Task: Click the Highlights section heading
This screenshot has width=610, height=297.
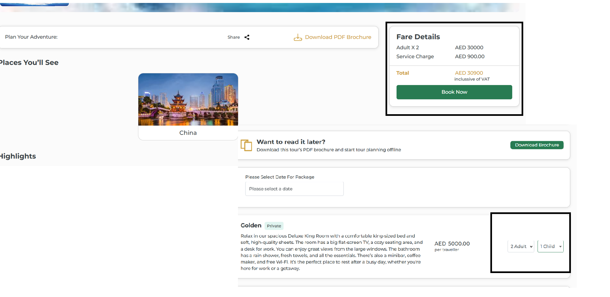Action: (18, 156)
